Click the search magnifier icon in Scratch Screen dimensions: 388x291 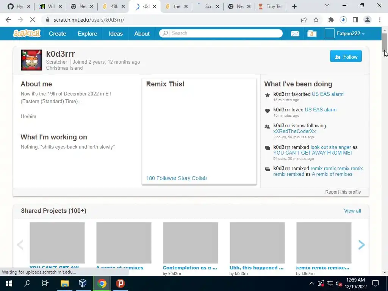(165, 33)
